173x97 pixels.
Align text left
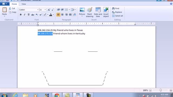[58, 15]
